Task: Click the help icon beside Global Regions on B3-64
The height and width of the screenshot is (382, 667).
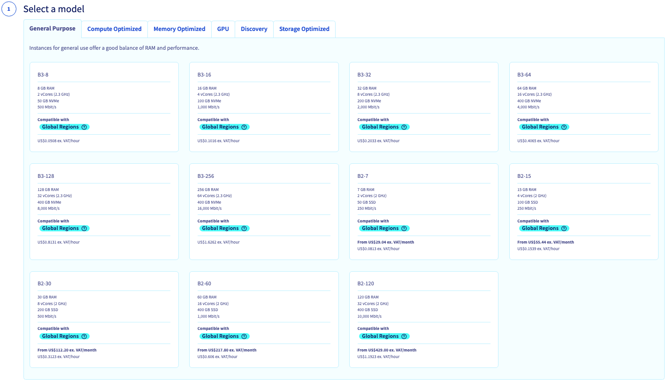Action: tap(564, 127)
